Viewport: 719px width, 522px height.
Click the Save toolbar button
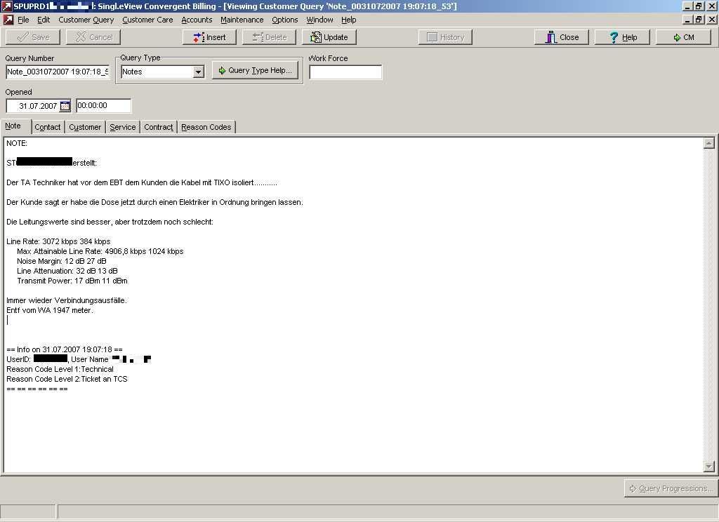33,37
